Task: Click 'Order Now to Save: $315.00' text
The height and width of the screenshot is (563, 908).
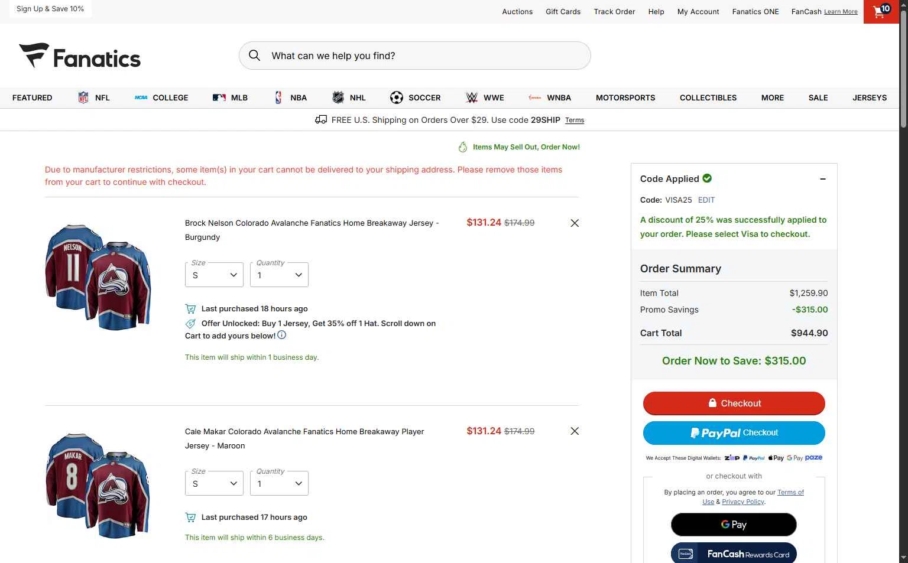Action: [x=734, y=361]
